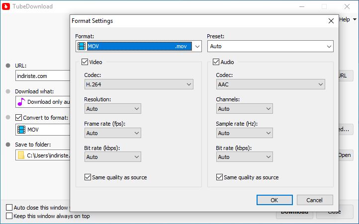
Task: Open the audio Sample rate dropdown
Action: pyautogui.click(x=244, y=133)
